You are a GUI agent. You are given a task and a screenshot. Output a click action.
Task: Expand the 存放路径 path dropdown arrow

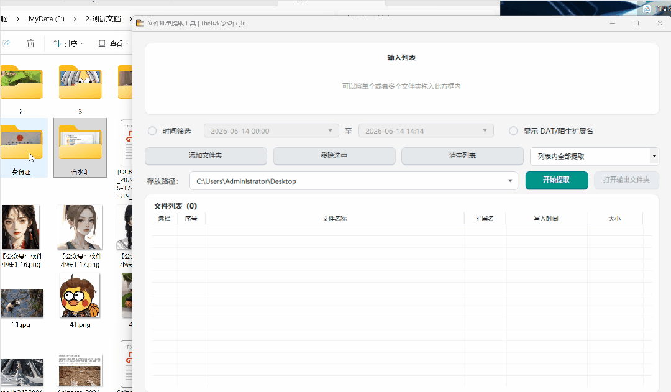coord(510,181)
